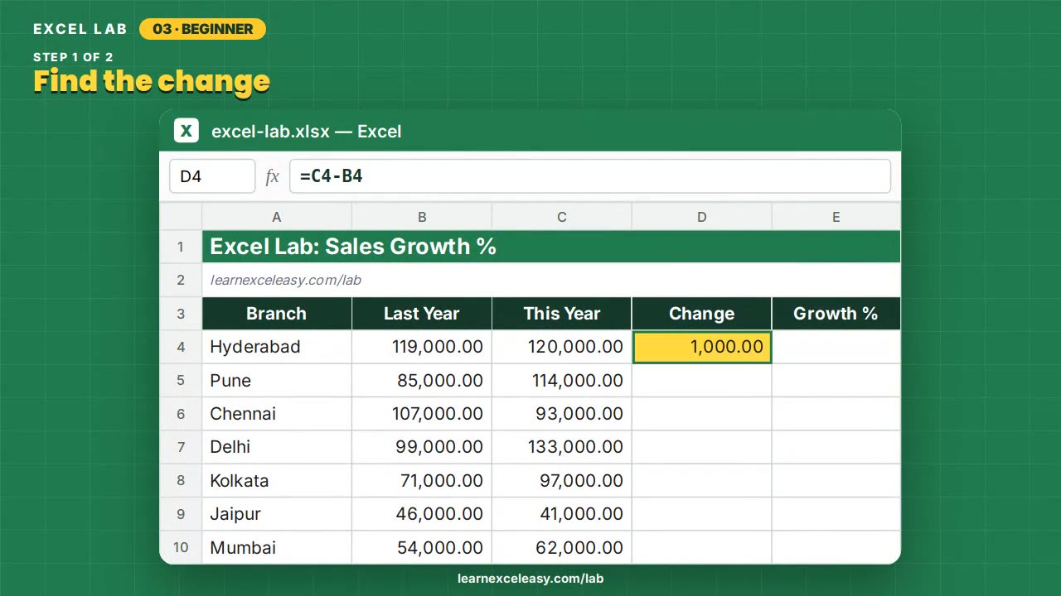The height and width of the screenshot is (596, 1061).
Task: Select column B header
Action: [422, 217]
